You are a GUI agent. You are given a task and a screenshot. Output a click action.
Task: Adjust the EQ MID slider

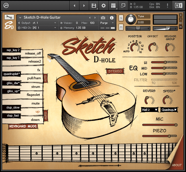click(x=164, y=68)
